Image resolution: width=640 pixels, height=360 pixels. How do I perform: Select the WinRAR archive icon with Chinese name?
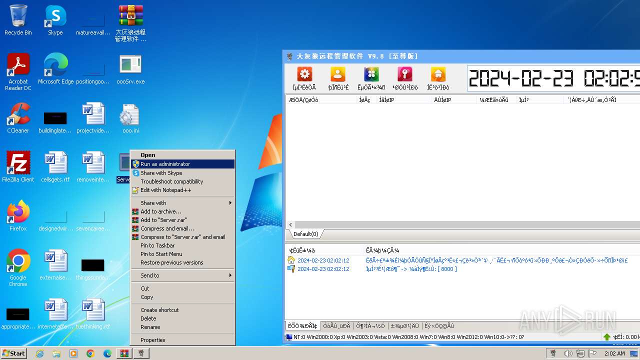tap(130, 23)
